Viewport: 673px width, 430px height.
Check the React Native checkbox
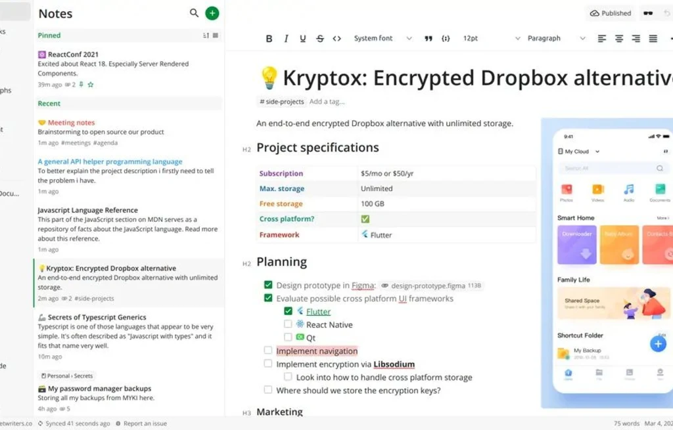288,324
